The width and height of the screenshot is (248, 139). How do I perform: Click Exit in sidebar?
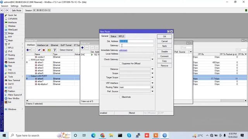(9, 102)
